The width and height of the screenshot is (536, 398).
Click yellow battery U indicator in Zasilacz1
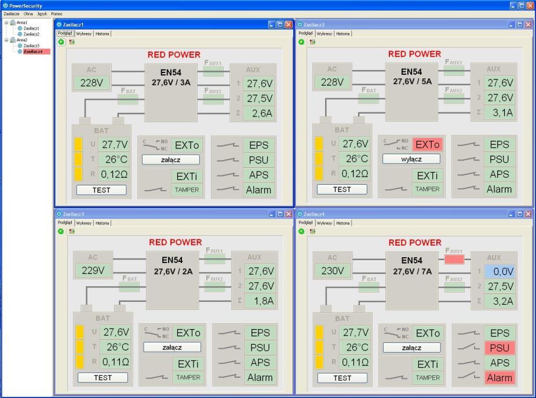[x=78, y=144]
